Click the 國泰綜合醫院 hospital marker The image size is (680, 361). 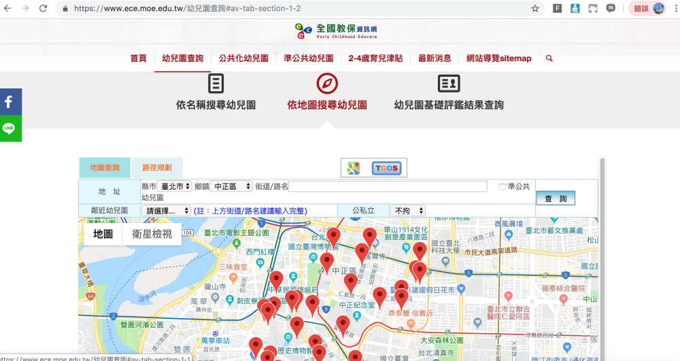pos(563,298)
